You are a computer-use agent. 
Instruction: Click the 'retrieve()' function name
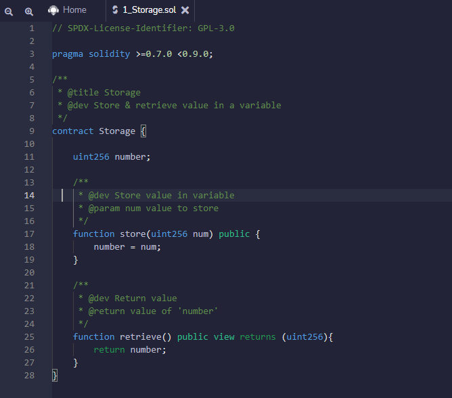coord(145,337)
